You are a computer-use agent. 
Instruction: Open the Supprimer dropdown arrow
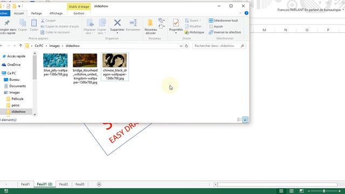click(118, 33)
